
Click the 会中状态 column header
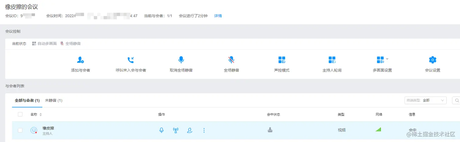click(274, 114)
